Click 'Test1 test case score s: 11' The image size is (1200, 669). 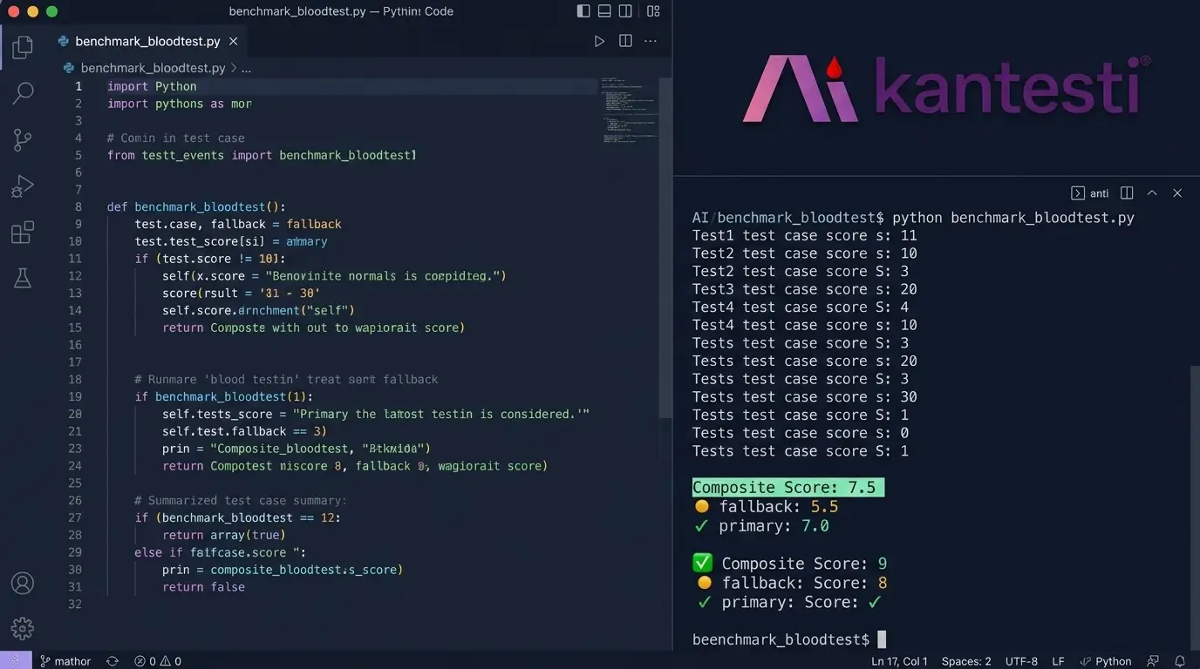(x=804, y=235)
